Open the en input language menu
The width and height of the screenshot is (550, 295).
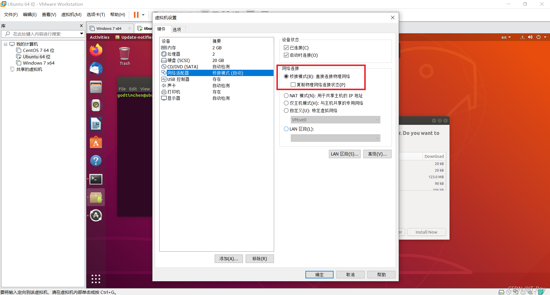(x=506, y=37)
